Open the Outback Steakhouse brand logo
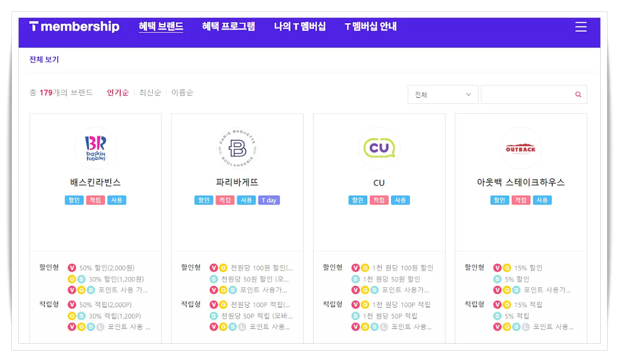 (x=521, y=148)
